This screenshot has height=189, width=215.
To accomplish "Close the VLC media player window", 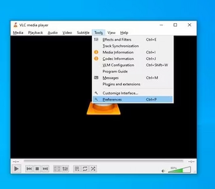I will (x=190, y=25).
